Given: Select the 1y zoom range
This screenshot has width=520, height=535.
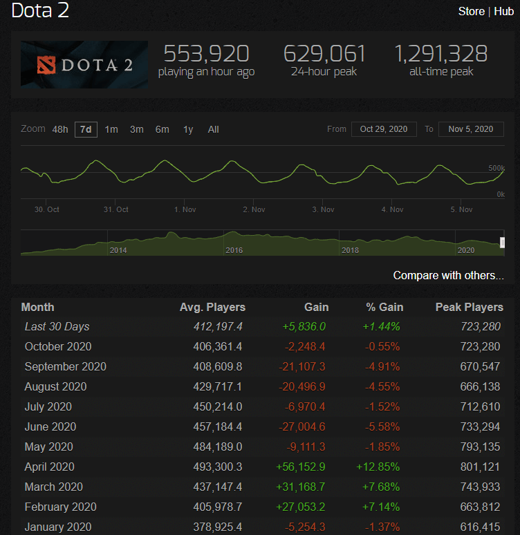Looking at the screenshot, I should click(x=188, y=130).
